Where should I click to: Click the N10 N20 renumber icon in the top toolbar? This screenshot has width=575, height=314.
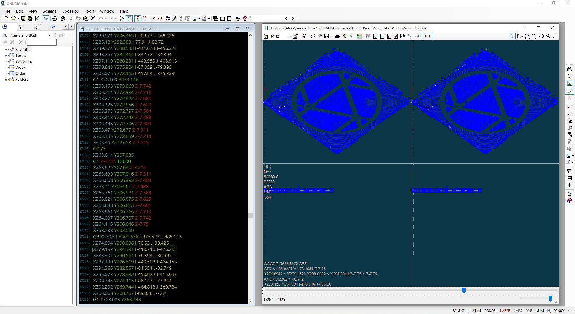(x=167, y=19)
